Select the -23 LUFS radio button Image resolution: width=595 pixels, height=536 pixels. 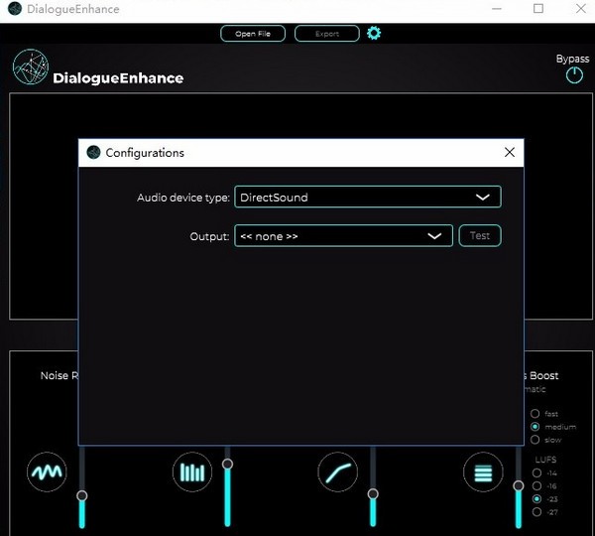536,498
